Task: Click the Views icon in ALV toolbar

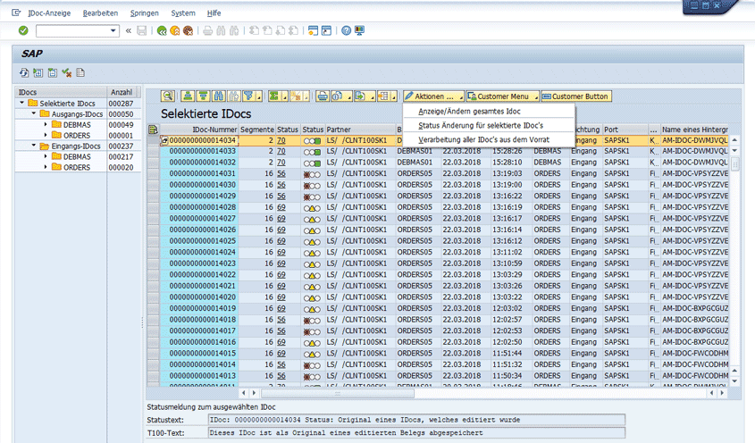Action: (x=338, y=96)
